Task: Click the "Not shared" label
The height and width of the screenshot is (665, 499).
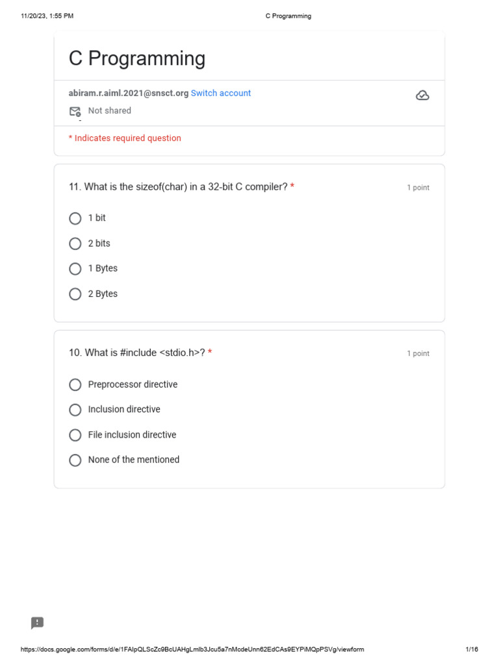Action: pyautogui.click(x=110, y=111)
